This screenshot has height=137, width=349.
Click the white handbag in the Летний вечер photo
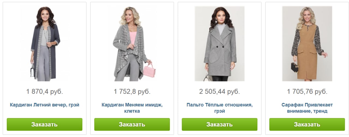pyautogui.click(x=33, y=71)
